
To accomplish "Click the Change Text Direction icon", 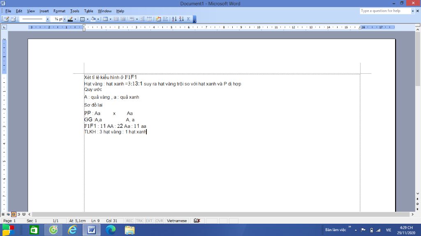I will click(x=165, y=19).
